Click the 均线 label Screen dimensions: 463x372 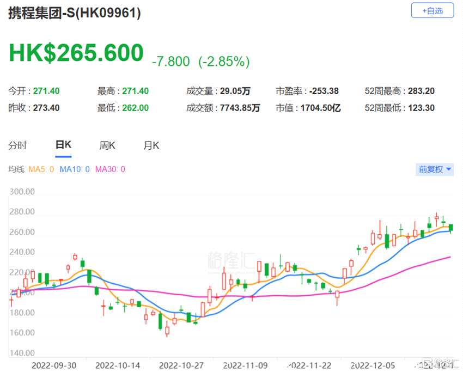[x=16, y=169]
